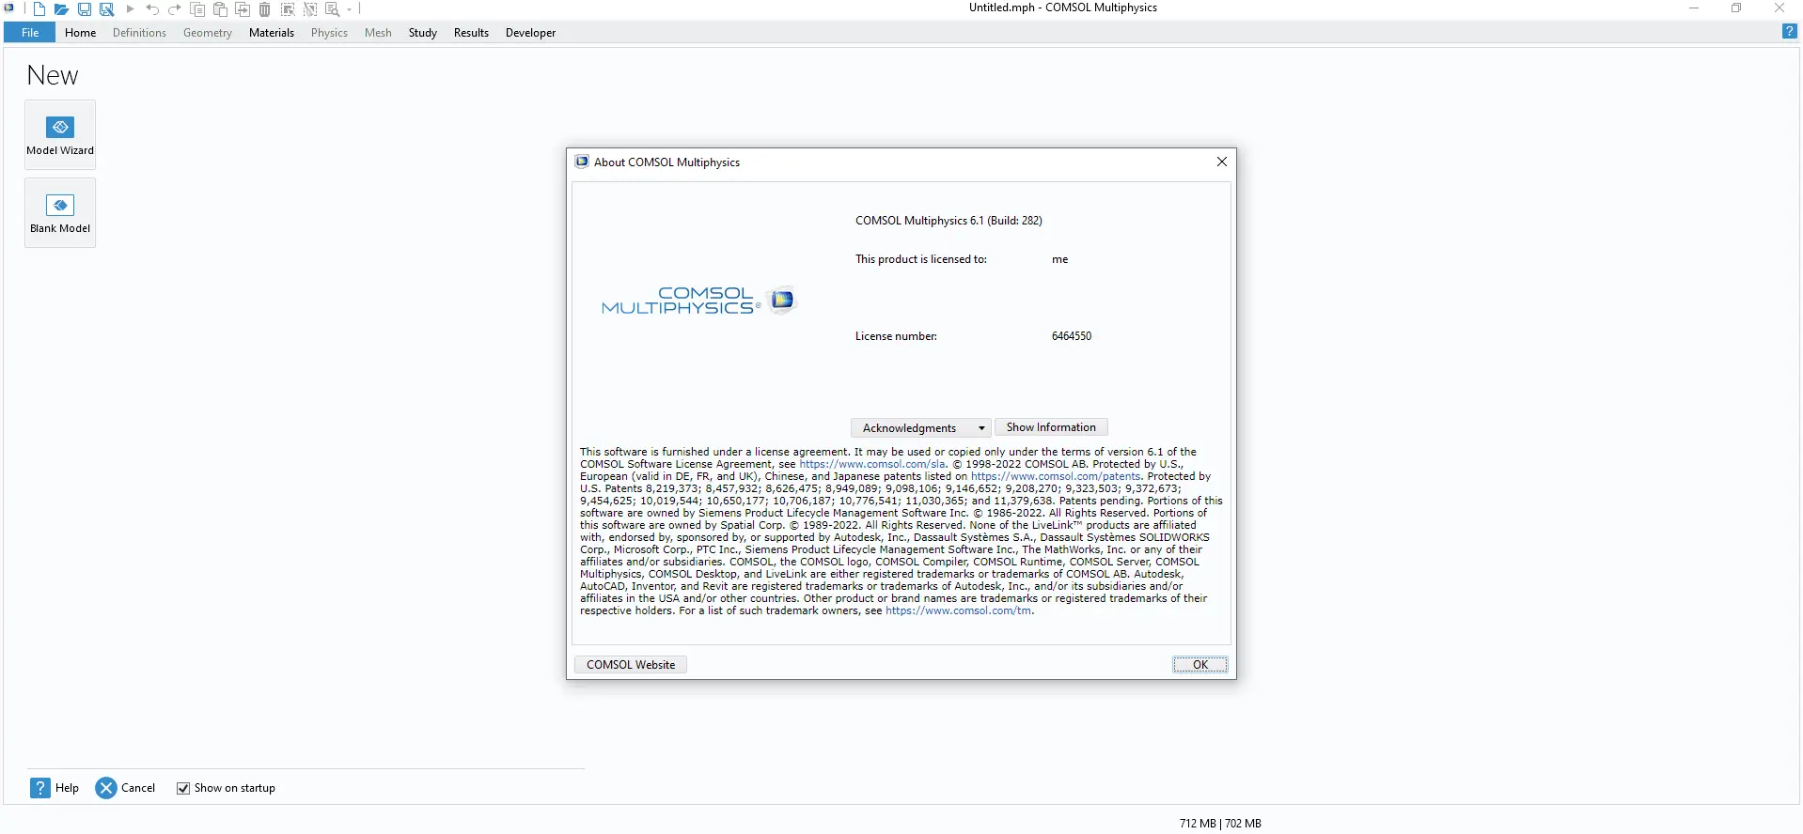The height and width of the screenshot is (834, 1803).
Task: Switch to the Geometry ribbon tab
Action: tap(208, 33)
